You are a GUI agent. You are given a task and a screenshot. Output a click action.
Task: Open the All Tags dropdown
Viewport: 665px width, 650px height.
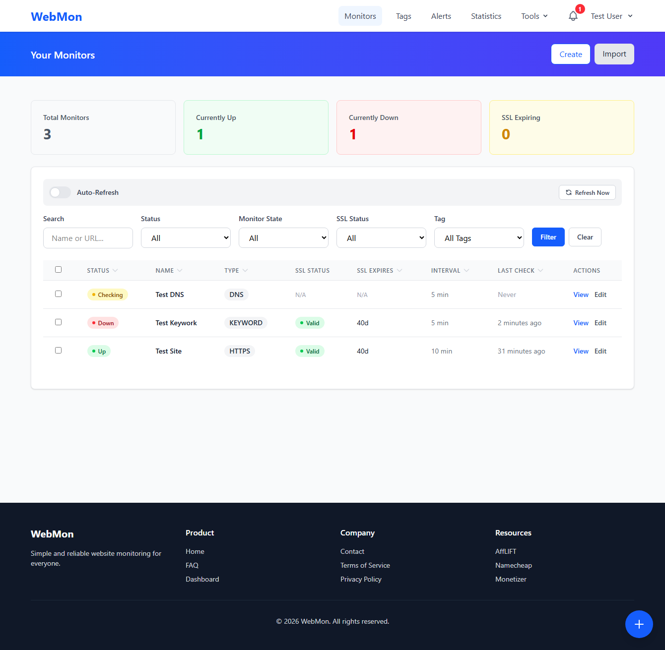479,237
